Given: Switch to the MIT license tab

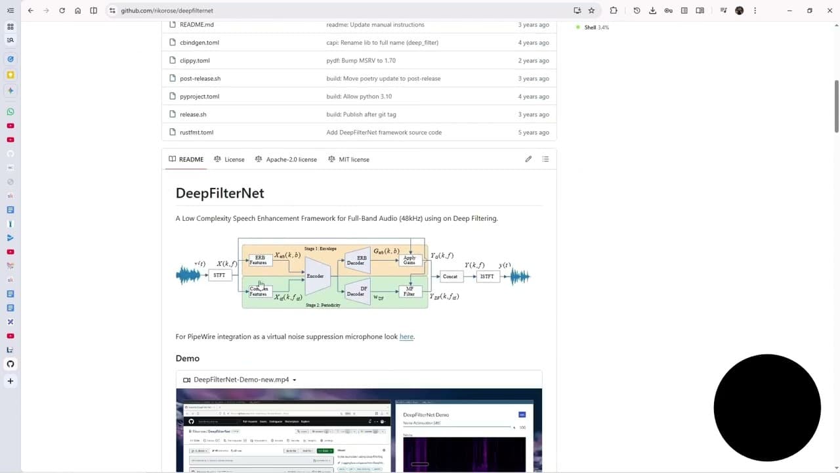Looking at the screenshot, I should (x=348, y=159).
